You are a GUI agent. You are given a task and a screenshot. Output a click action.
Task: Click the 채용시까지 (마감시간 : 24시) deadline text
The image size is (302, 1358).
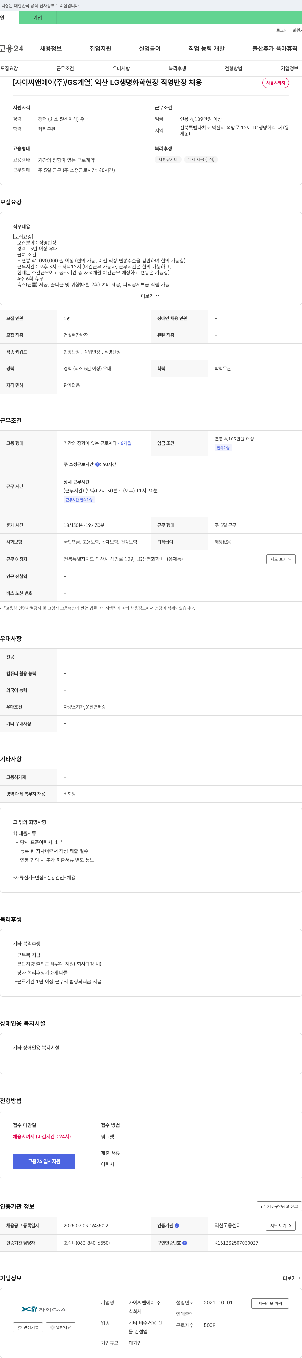tap(42, 1136)
